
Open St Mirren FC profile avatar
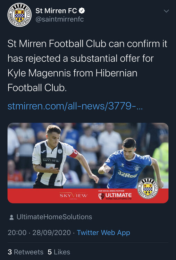[19, 15]
